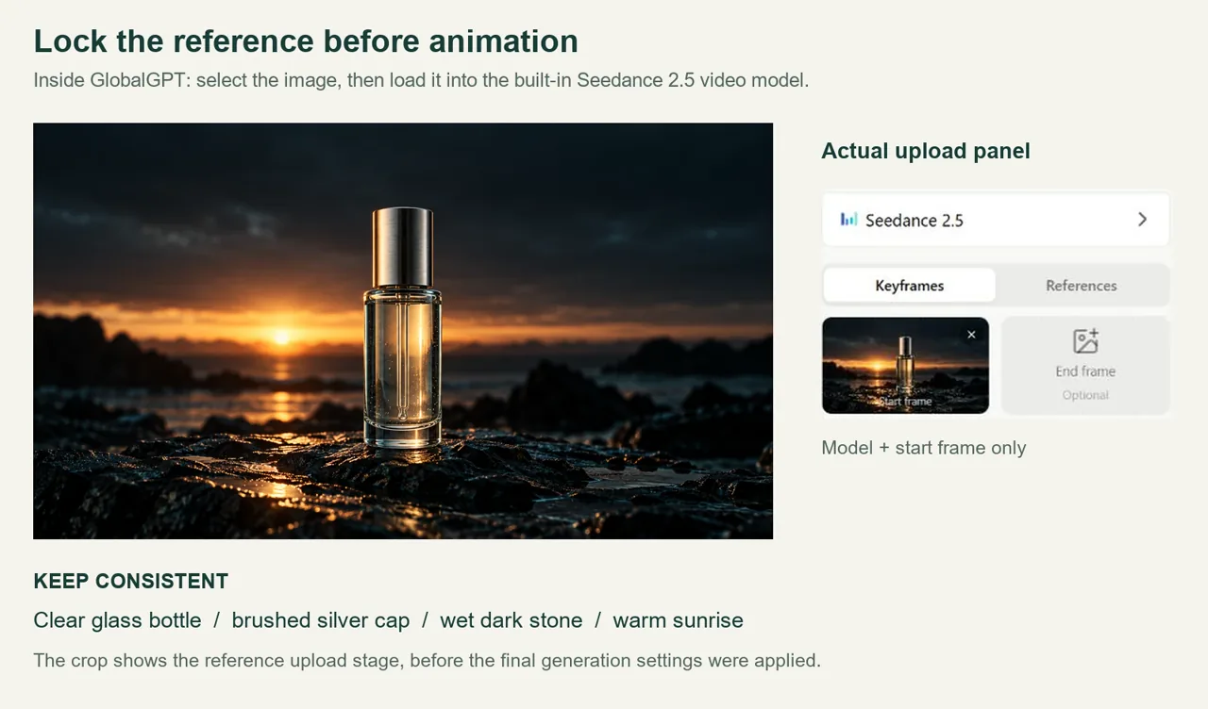1208x709 pixels.
Task: Click the 'warm sunrise' text
Action: pyautogui.click(x=678, y=620)
